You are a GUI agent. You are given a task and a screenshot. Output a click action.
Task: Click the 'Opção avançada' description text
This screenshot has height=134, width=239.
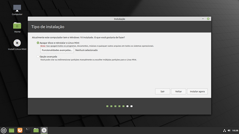point(88,60)
